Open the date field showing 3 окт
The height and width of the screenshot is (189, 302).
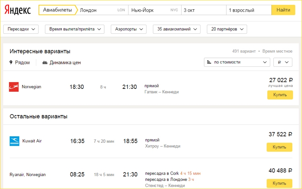pyautogui.click(x=204, y=10)
